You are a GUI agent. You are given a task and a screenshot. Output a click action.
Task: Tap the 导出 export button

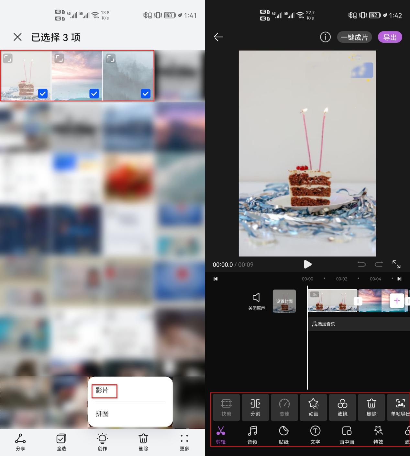pos(390,37)
